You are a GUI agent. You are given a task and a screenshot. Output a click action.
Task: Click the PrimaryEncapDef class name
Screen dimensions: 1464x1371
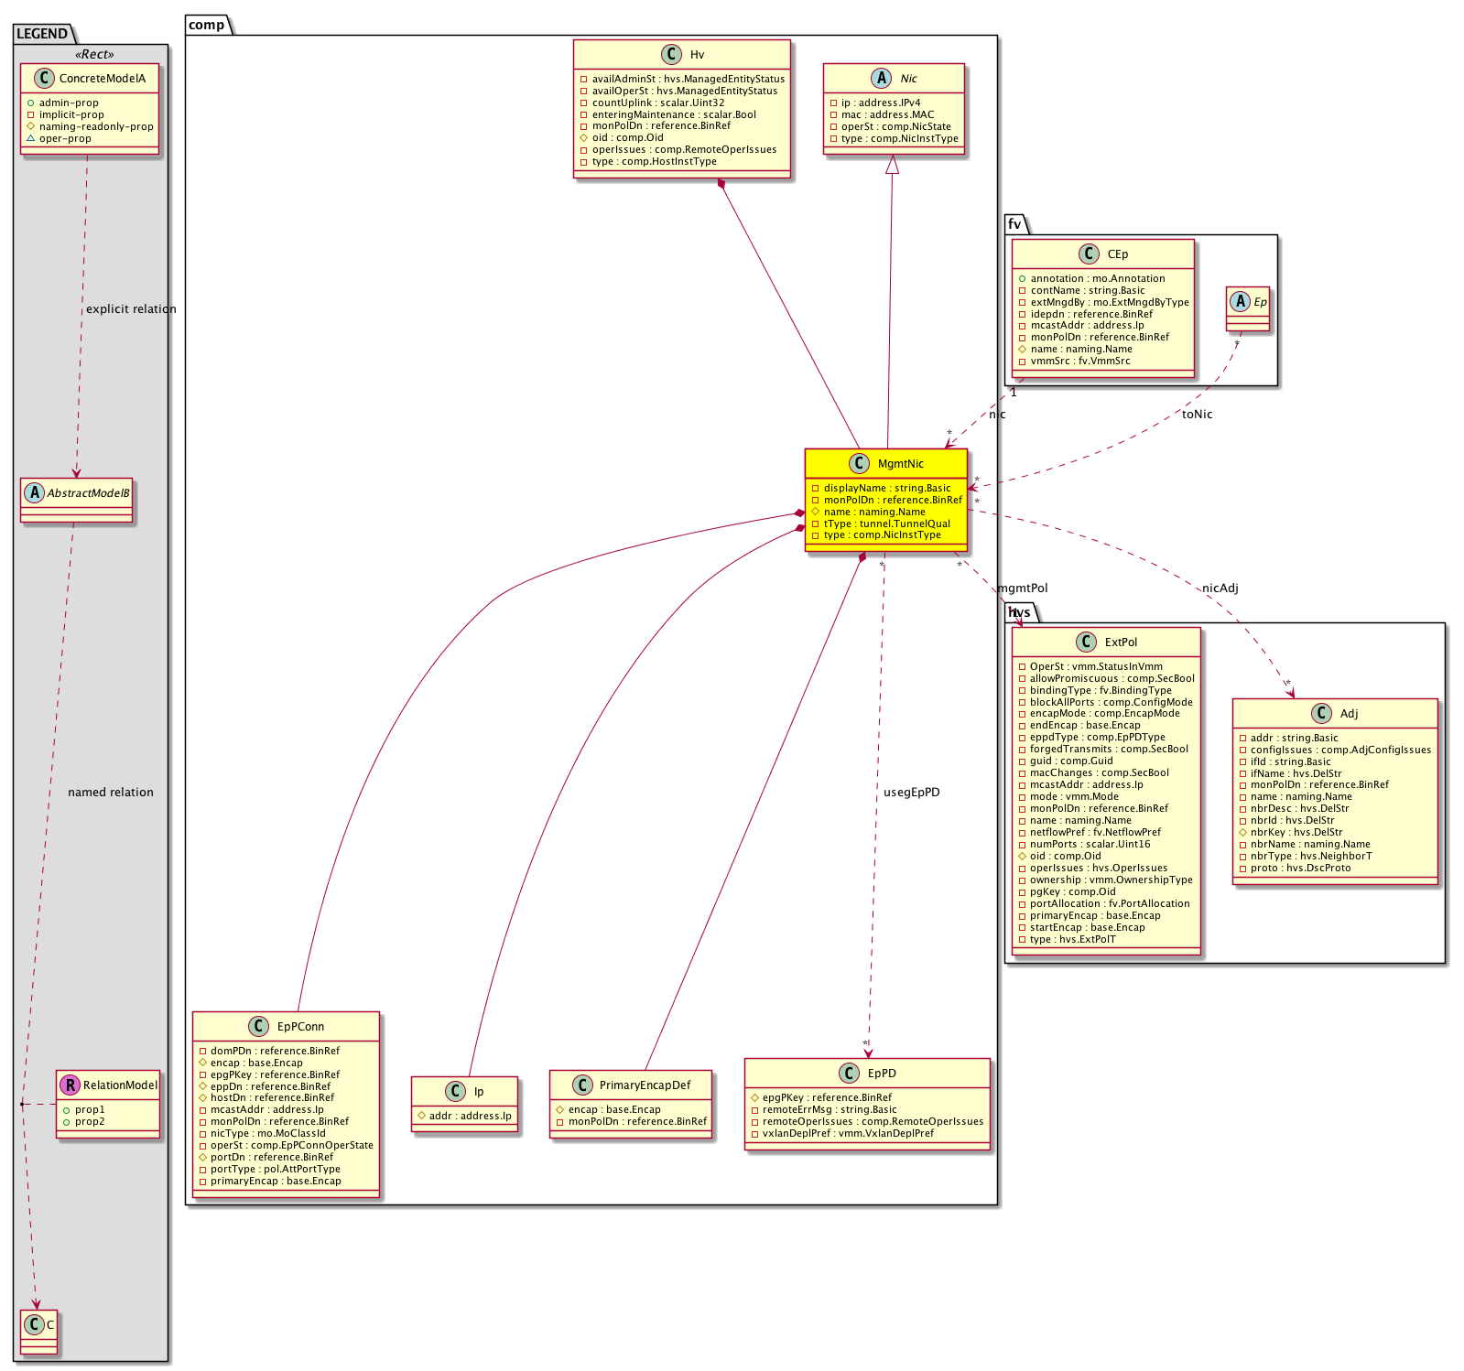point(645,1085)
